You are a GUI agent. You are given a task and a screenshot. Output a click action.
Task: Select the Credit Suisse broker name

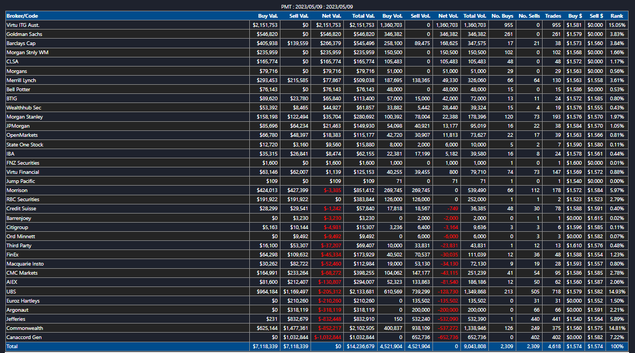(21, 209)
